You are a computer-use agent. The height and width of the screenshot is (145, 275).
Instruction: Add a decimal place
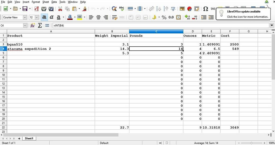tap(187, 17)
